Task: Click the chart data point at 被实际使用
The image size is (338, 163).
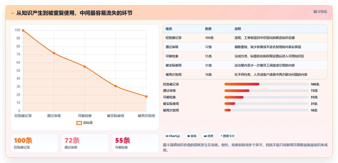Action: pos(115,86)
